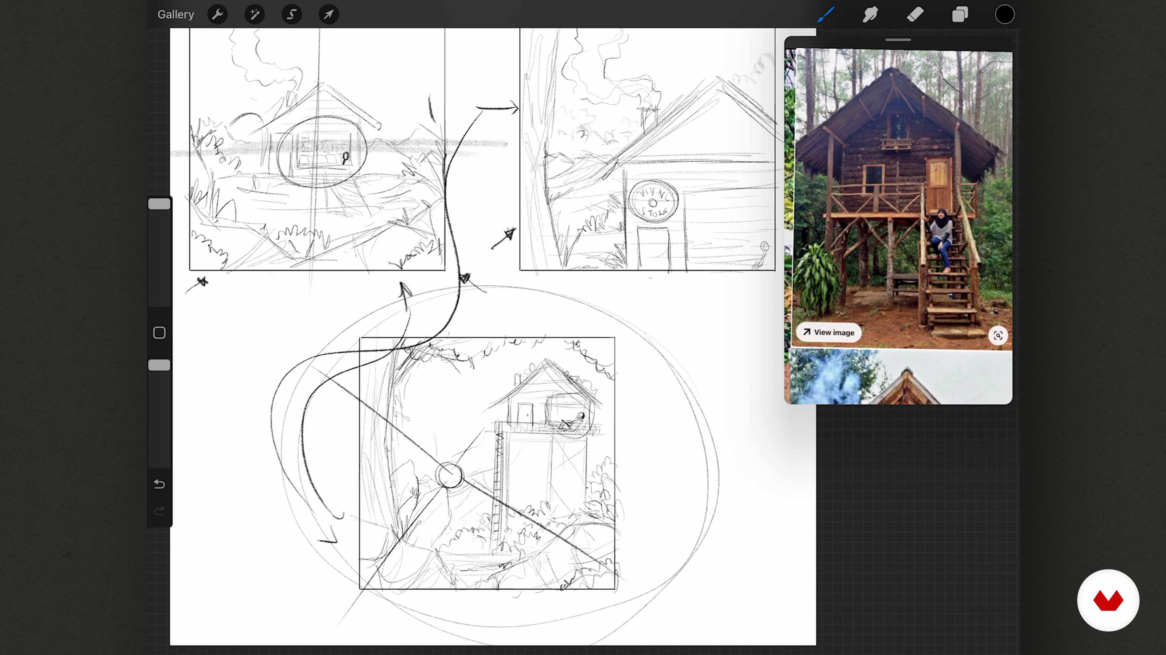
Task: Adjust the brush size slider handle
Action: point(159,204)
